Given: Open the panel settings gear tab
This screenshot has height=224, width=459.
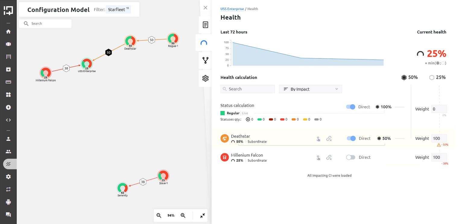Looking at the screenshot, I should tap(205, 78).
